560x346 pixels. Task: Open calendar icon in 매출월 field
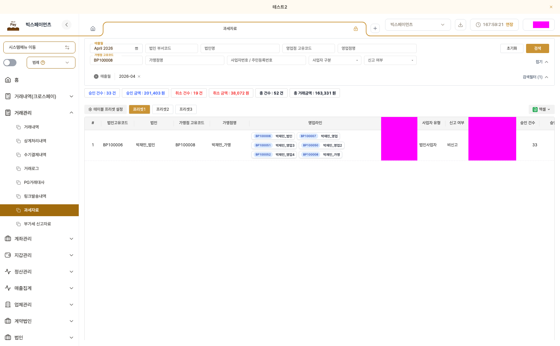136,48
